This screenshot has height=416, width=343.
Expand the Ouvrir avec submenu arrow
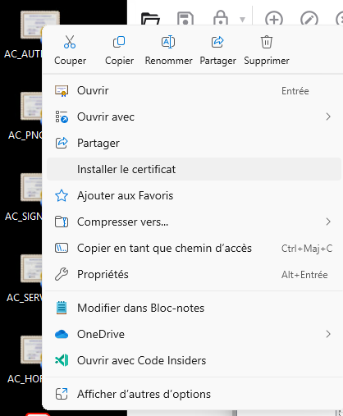(328, 117)
